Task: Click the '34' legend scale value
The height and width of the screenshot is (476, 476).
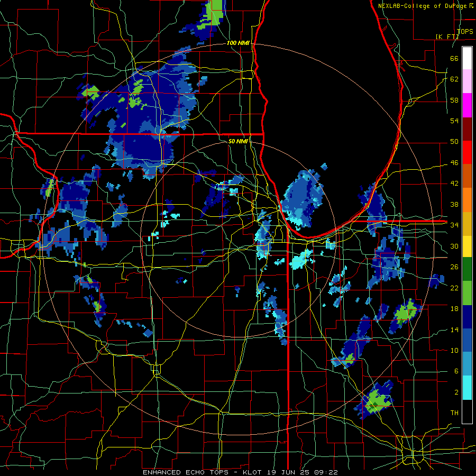Action: coord(454,225)
